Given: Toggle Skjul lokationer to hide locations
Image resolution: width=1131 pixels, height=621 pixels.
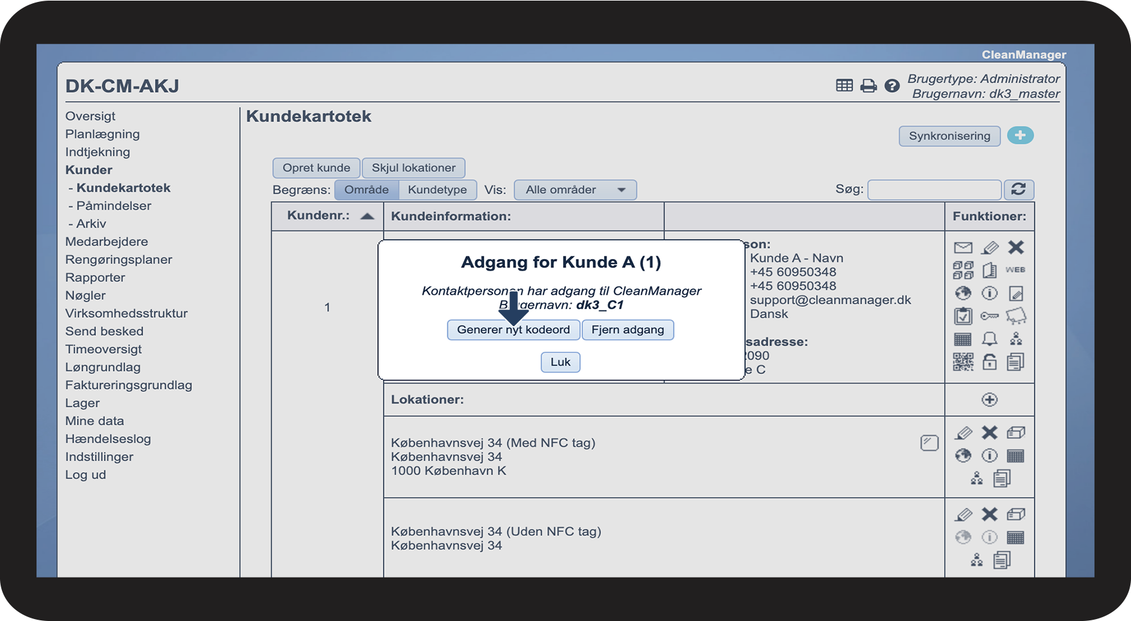Looking at the screenshot, I should (x=413, y=168).
